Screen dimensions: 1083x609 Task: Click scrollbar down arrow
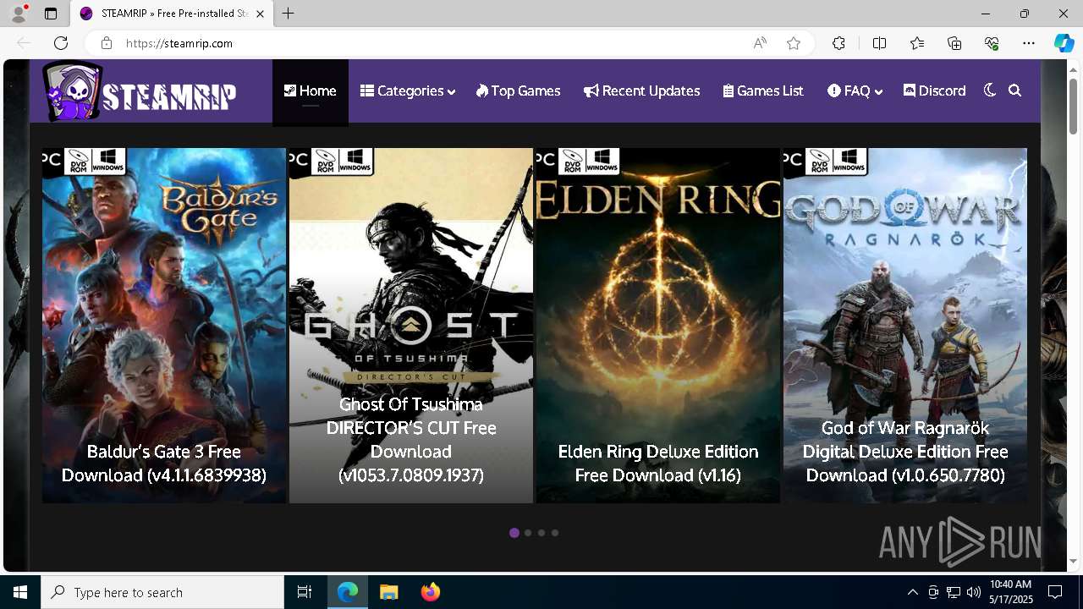(x=1073, y=561)
